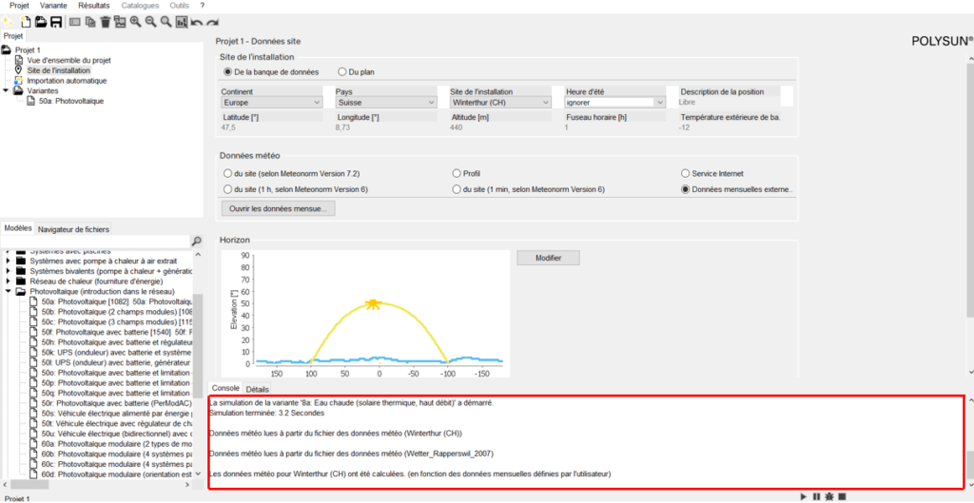
Task: Click the save project toolbar icon
Action: point(56,21)
